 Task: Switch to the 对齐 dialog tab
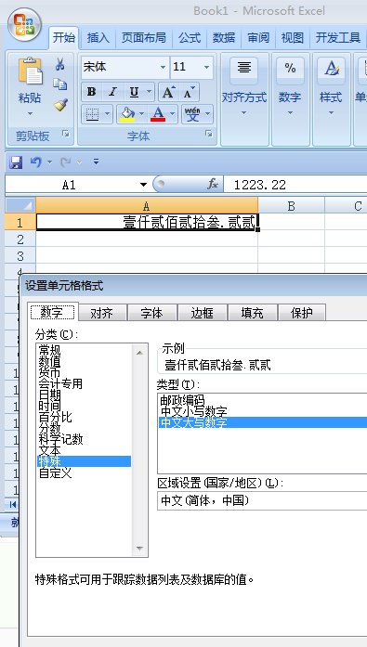point(102,313)
